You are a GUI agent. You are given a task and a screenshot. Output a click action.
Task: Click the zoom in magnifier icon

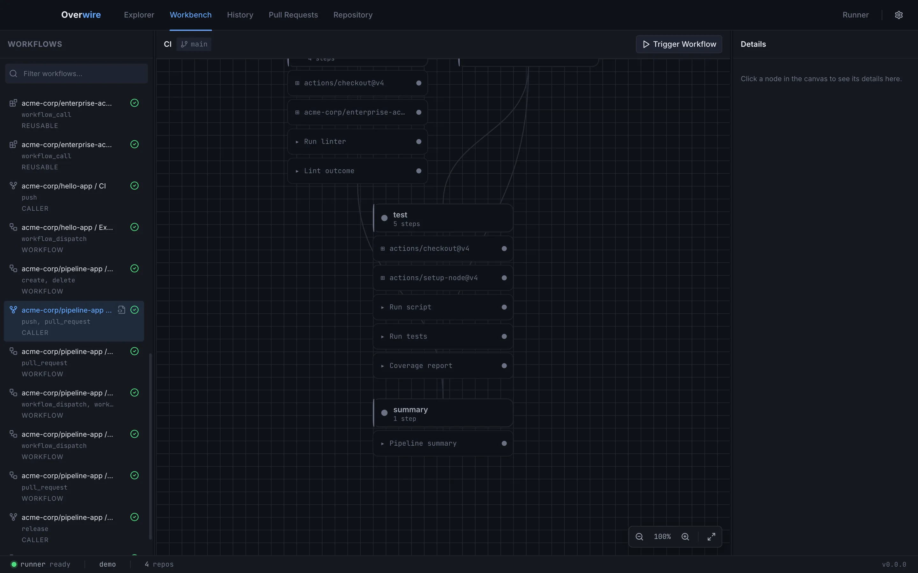[x=685, y=537]
